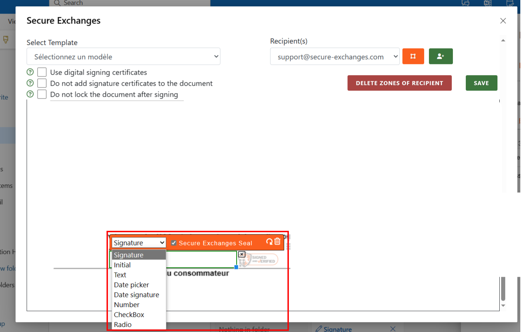The image size is (531, 332).
Task: Pick Date picker from the zone type list
Action: pyautogui.click(x=139, y=285)
